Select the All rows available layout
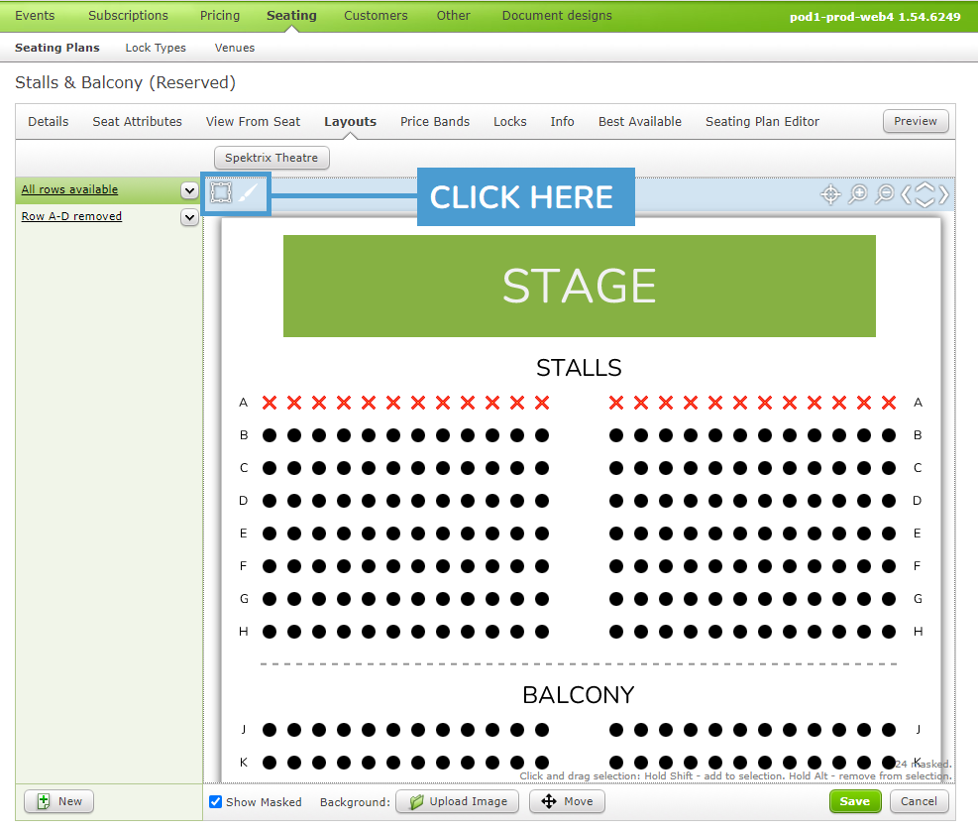The height and width of the screenshot is (831, 978). [x=69, y=189]
